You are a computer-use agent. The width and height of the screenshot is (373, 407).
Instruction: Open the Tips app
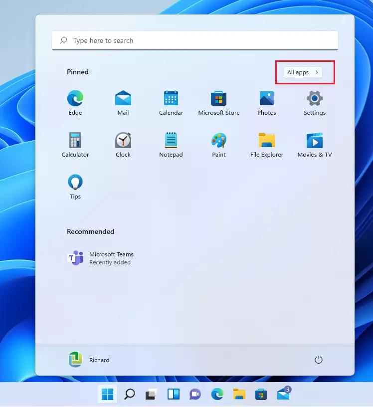pyautogui.click(x=75, y=187)
